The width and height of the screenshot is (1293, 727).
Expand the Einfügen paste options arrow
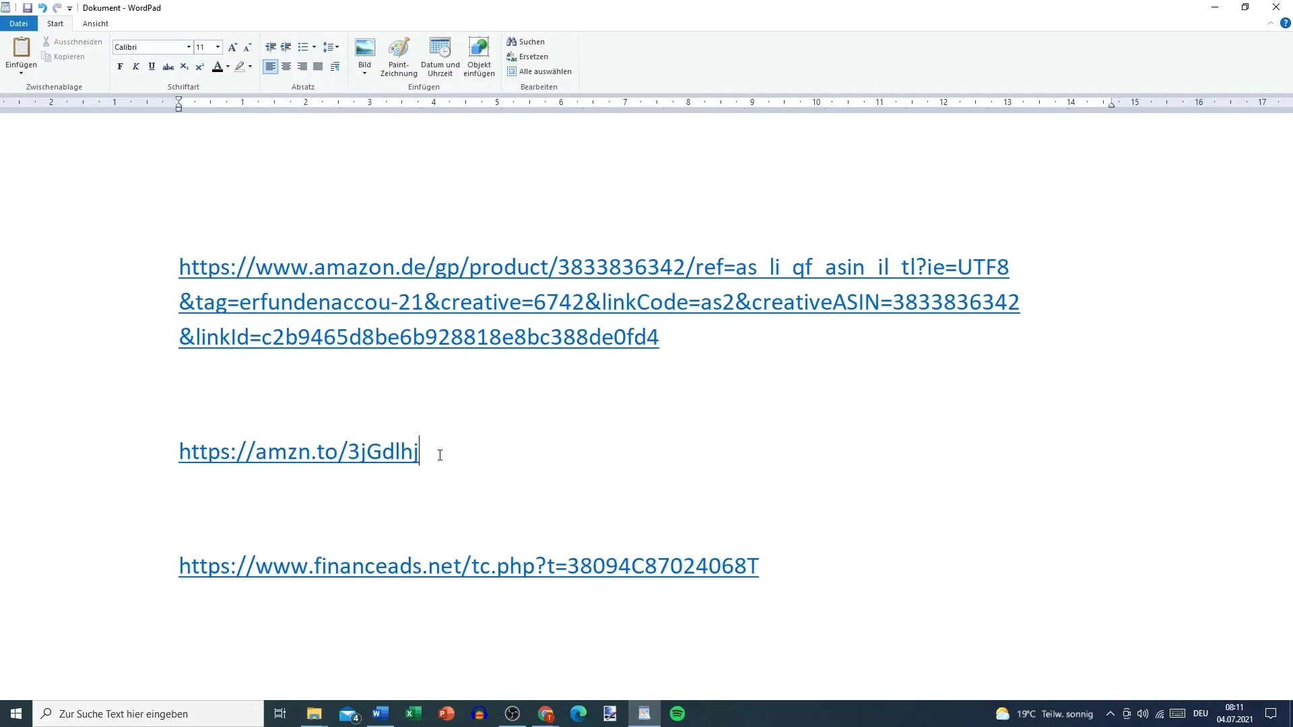point(21,73)
